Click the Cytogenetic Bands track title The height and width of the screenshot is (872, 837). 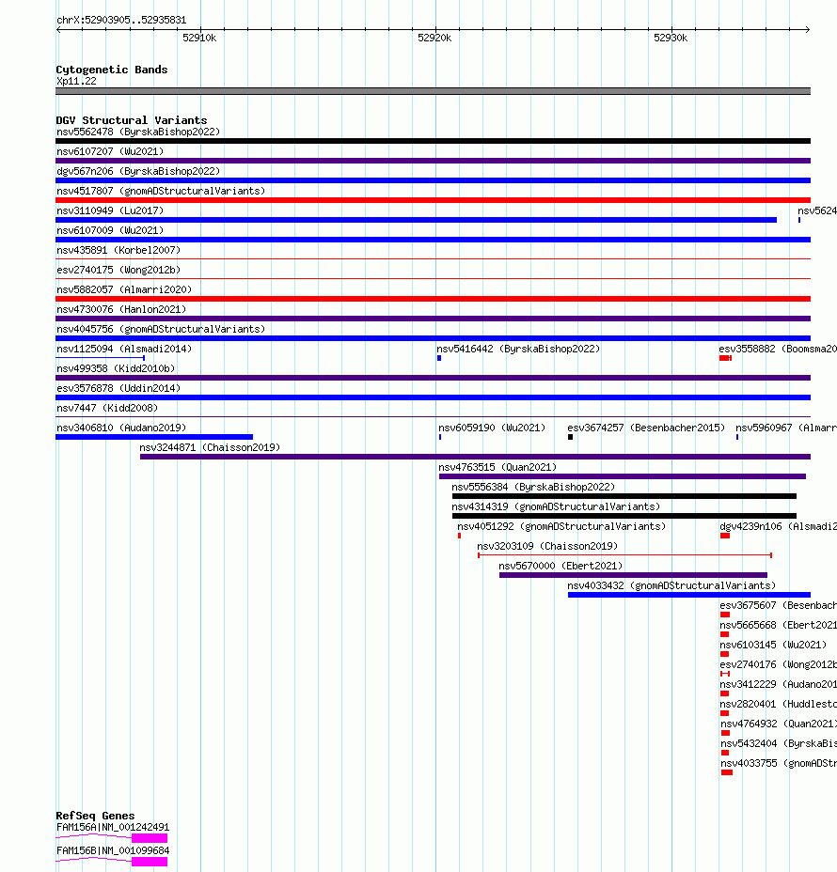click(x=112, y=70)
